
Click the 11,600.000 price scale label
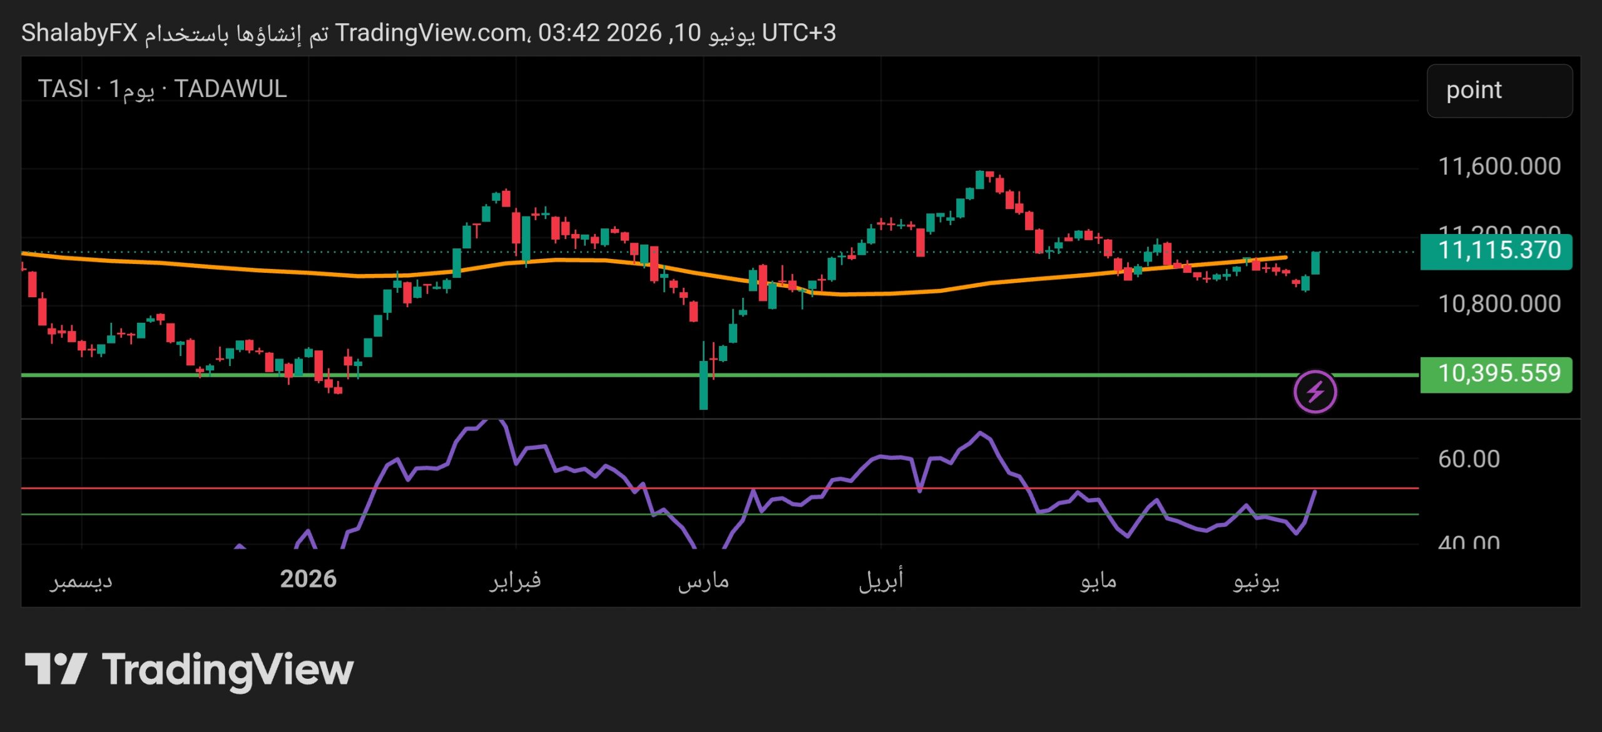click(1499, 166)
